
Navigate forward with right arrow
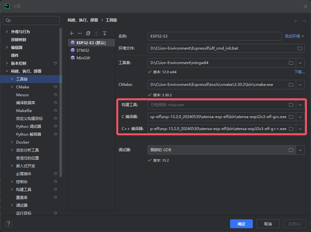[304, 21]
